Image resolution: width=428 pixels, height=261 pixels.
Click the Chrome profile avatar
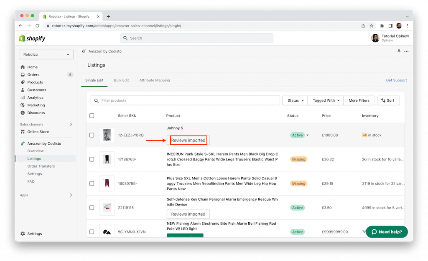tap(399, 26)
